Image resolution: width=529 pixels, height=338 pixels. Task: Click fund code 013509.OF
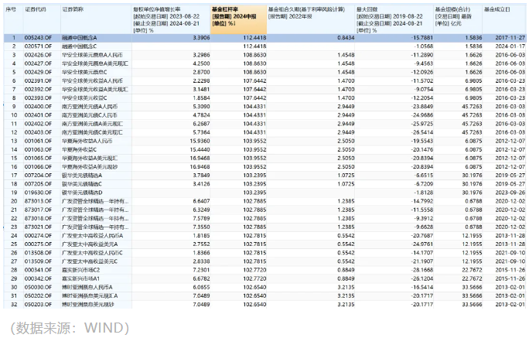pos(38,261)
